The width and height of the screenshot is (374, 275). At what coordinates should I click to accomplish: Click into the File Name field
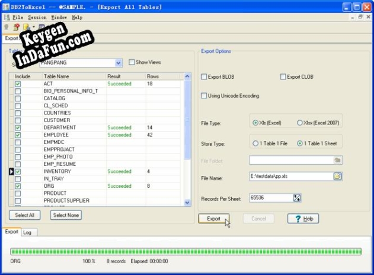pyautogui.click(x=291, y=176)
